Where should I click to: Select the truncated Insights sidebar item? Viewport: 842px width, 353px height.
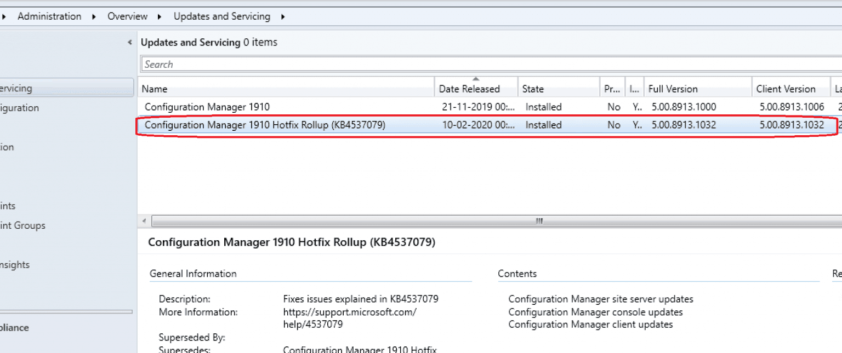point(15,265)
